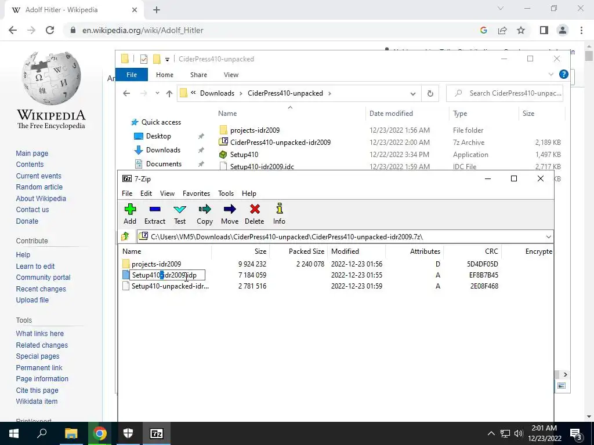Click the Donate link on Wikipedia
This screenshot has width=594, height=445.
tap(27, 221)
